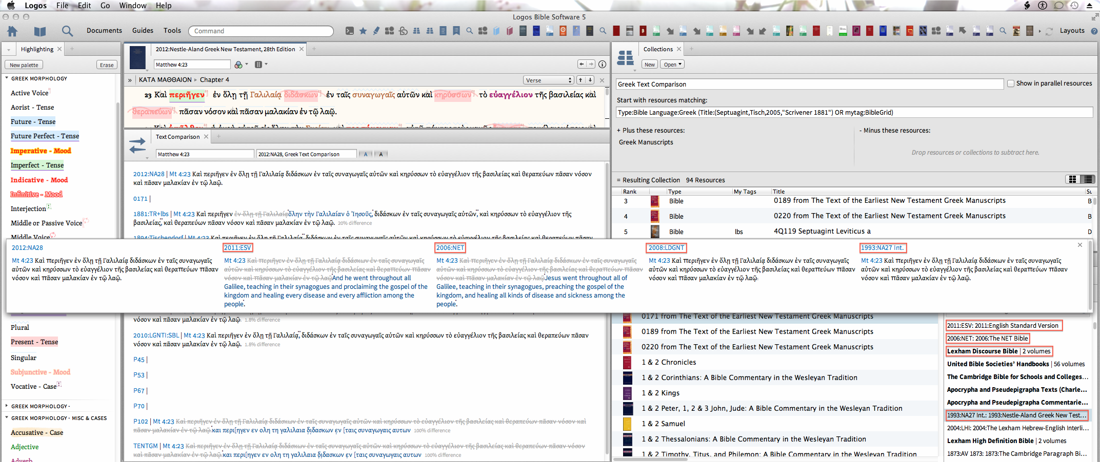Screen dimensions: 1100x462
Task: Open the Highlighting panel menu arrow
Action: pos(9,50)
